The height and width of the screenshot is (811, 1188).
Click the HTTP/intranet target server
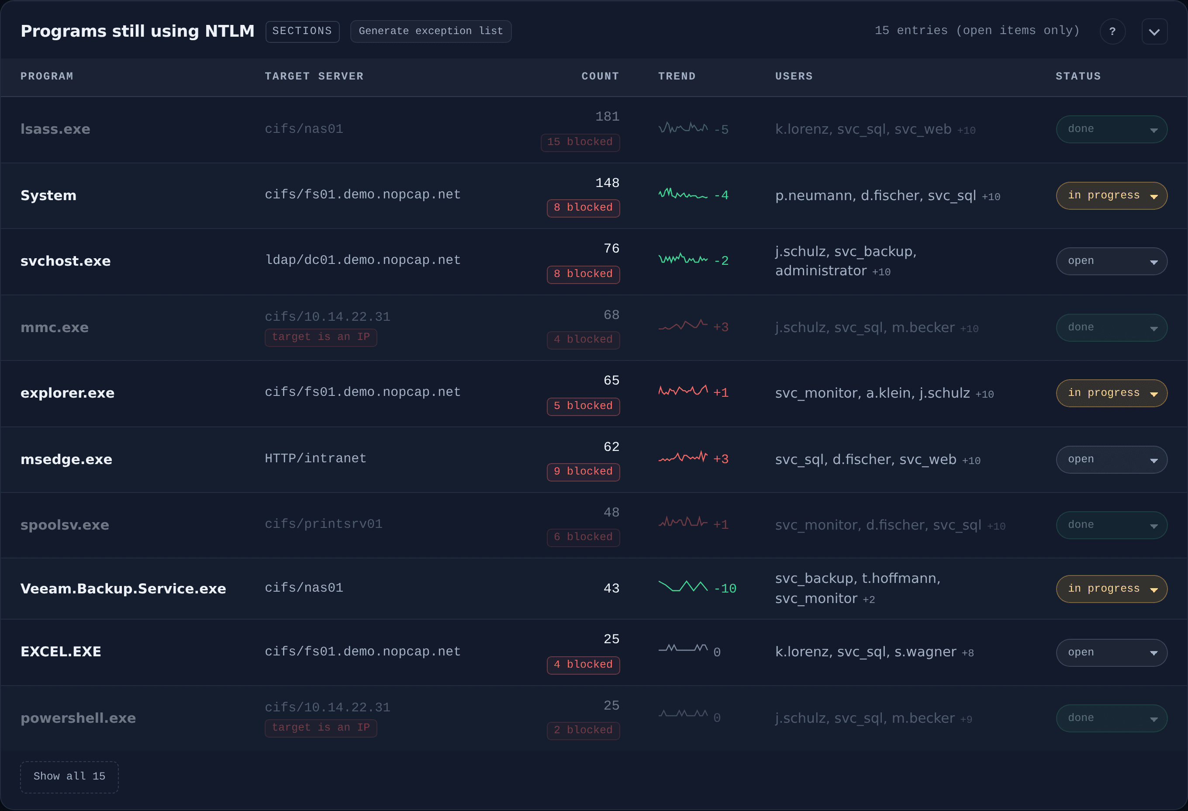(315, 459)
